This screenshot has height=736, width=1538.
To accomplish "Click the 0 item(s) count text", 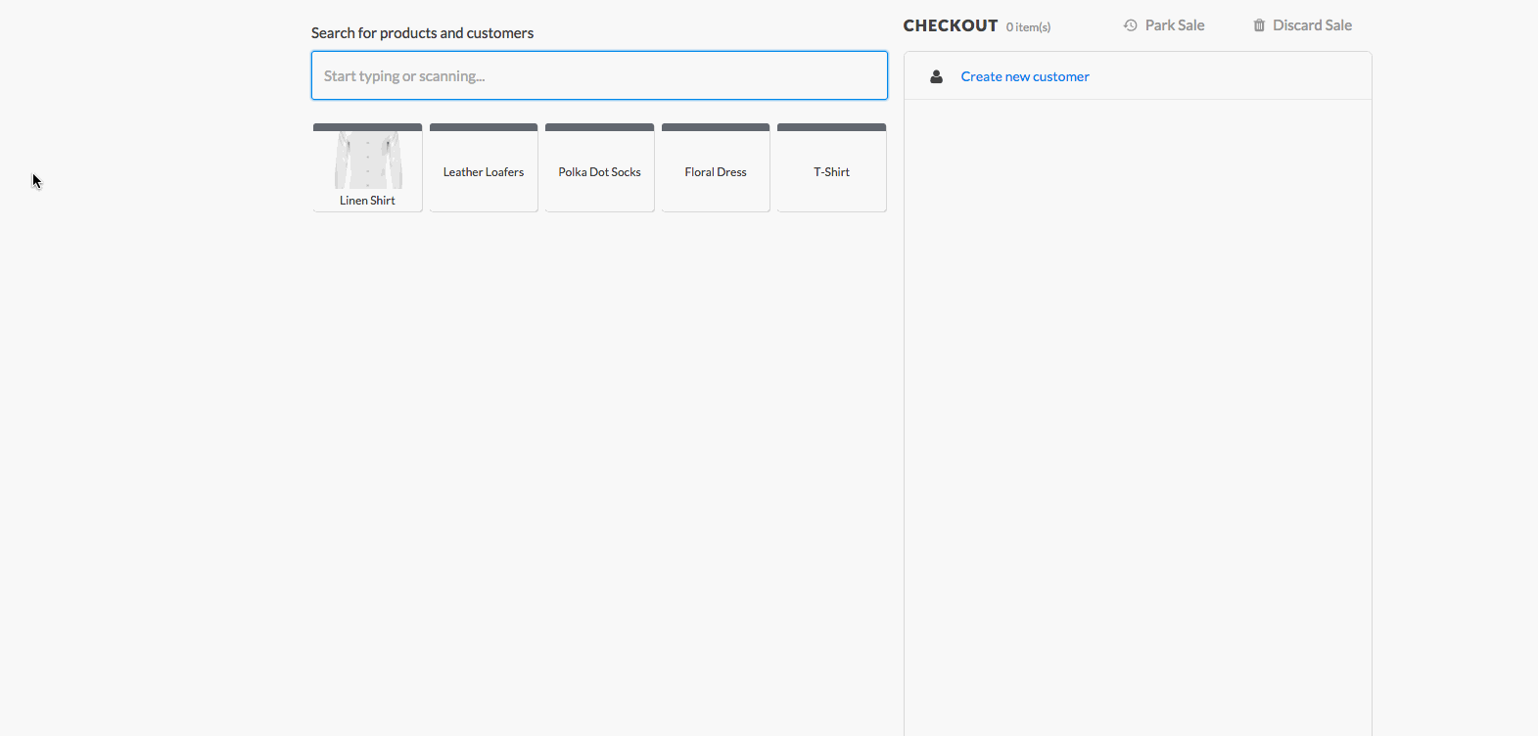I will [x=1028, y=27].
